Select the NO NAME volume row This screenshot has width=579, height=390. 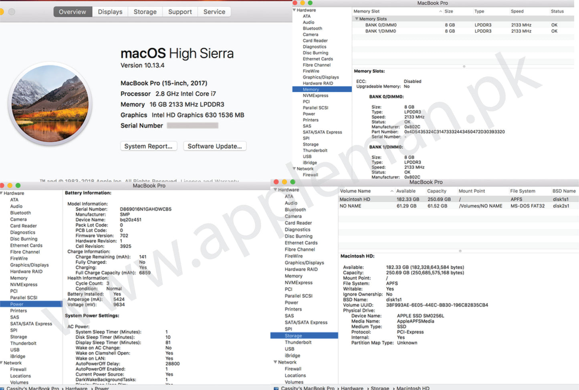coord(459,206)
